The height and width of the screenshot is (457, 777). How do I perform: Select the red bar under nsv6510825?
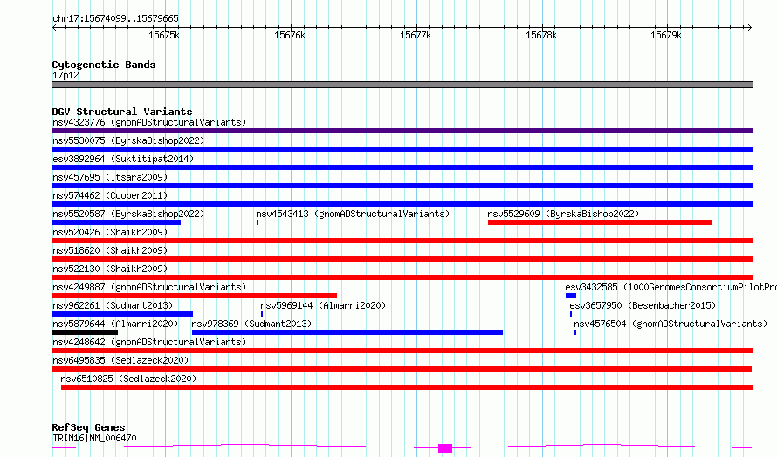(x=407, y=387)
